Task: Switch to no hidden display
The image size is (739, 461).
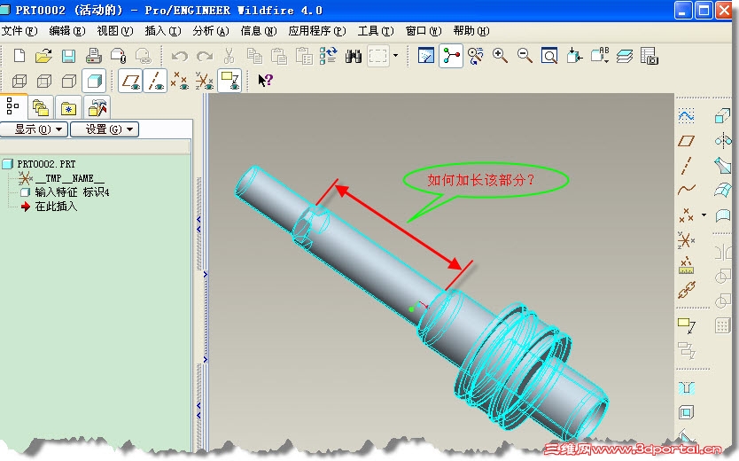Action: click(x=69, y=81)
